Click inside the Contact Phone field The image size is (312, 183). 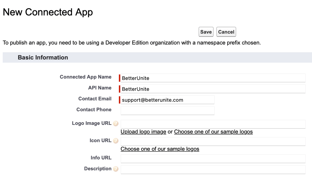168,110
